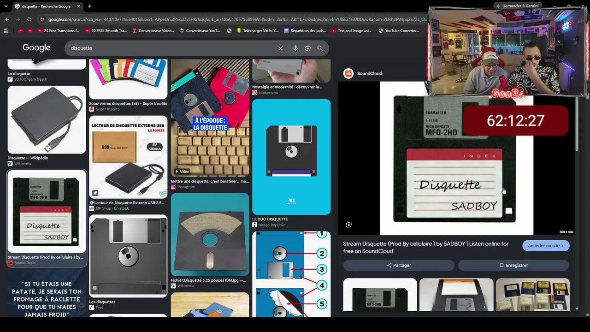Click the Mettre une disquette, c'est baratiner caption
The width and height of the screenshot is (590, 332).
click(x=210, y=181)
